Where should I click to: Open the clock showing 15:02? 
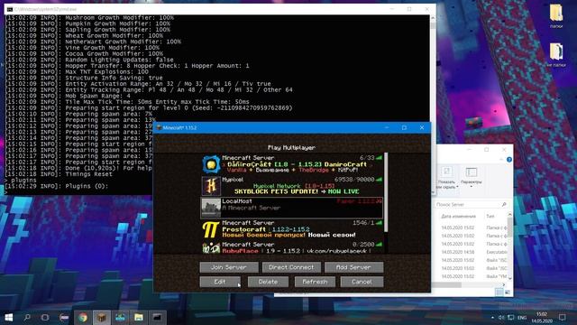click(541, 317)
